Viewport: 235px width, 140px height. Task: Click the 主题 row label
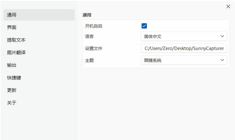pos(89,60)
